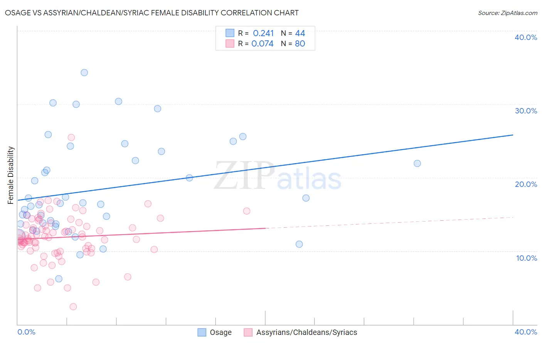Click the pink Assyrians/Chaldeans/Syriacs swatch in bottom legend

pos(248,332)
